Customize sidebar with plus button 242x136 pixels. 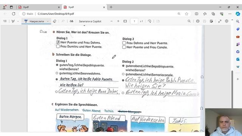pyautogui.click(x=238, y=79)
